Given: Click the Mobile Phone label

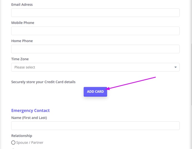Looking at the screenshot, I should click(x=23, y=23).
